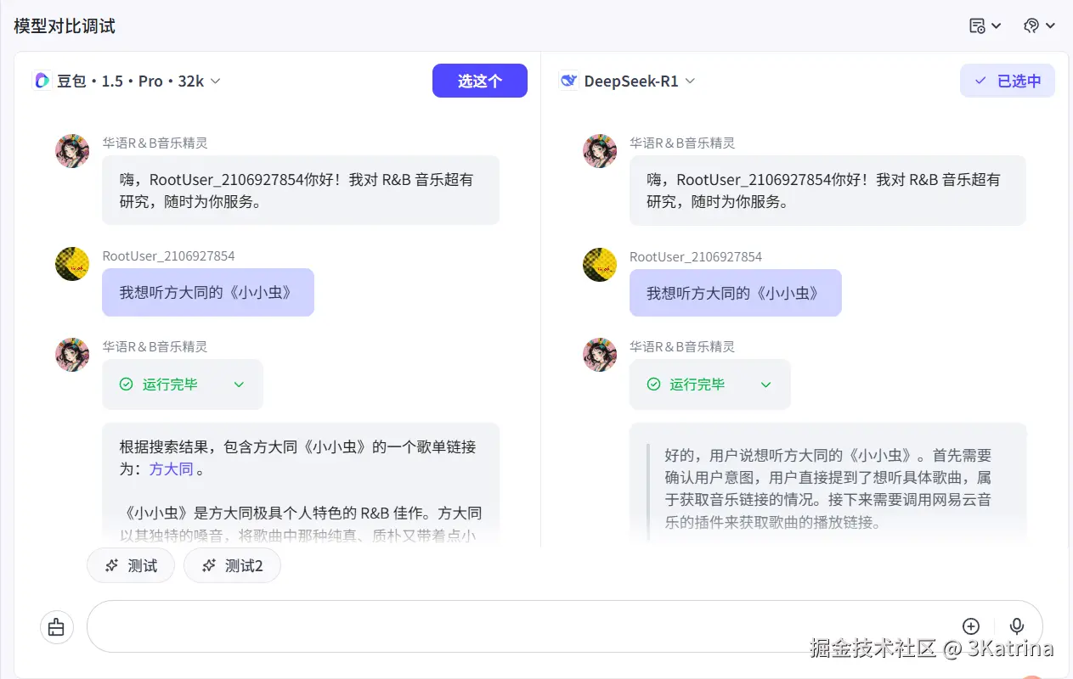Click the RootUser avatar in the left panel

[72, 264]
